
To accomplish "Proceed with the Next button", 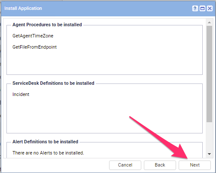I will (195, 165).
